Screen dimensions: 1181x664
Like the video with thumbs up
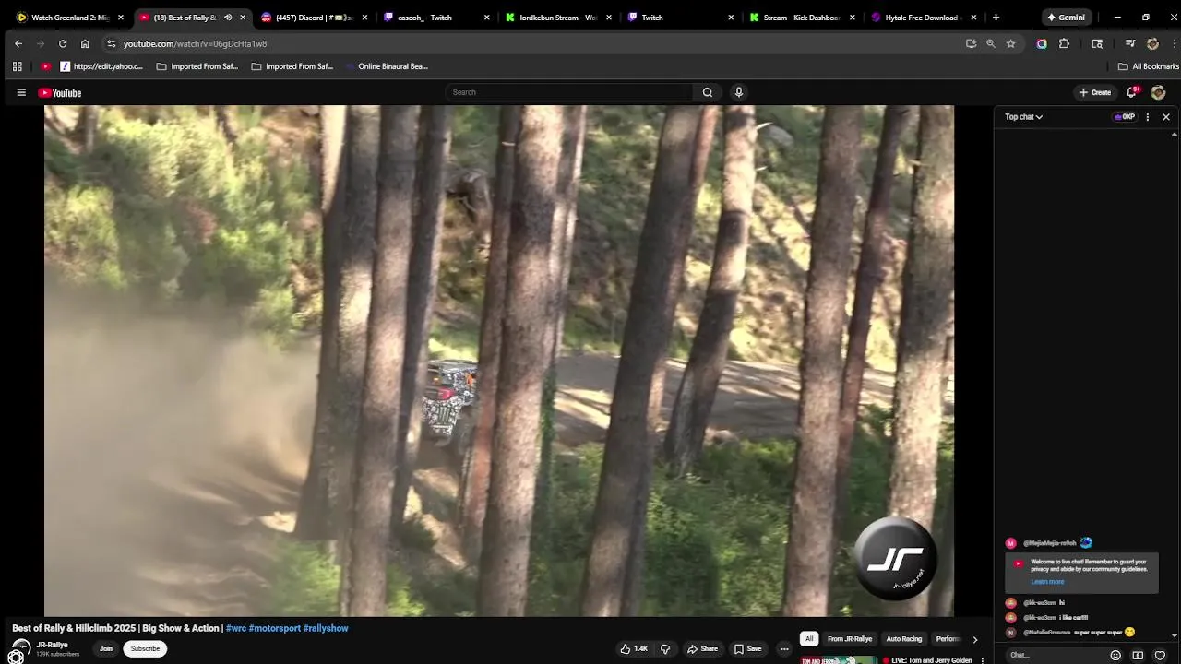[x=634, y=649]
